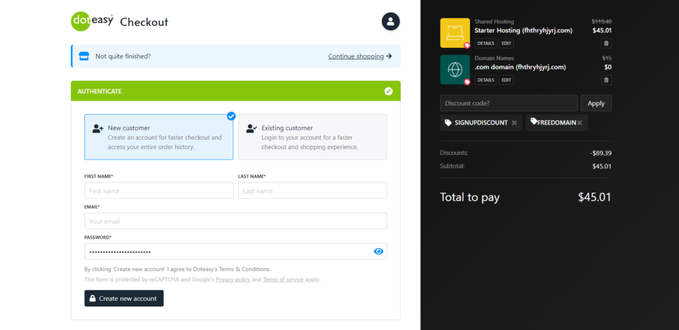The height and width of the screenshot is (330, 679).
Task: Select the New customer option
Action: [158, 137]
